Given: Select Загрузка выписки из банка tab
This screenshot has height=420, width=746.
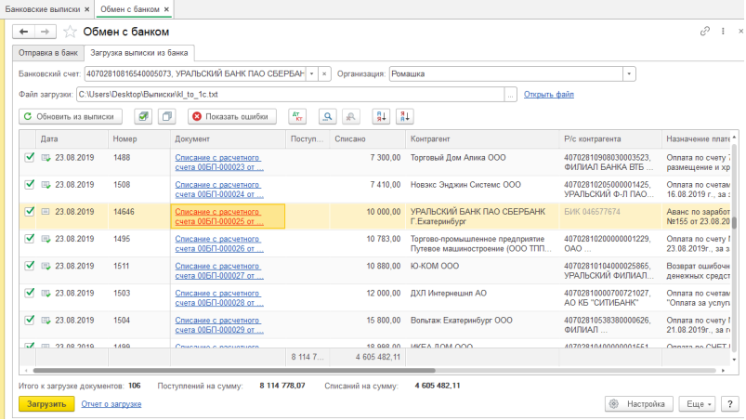Looking at the screenshot, I should (139, 53).
